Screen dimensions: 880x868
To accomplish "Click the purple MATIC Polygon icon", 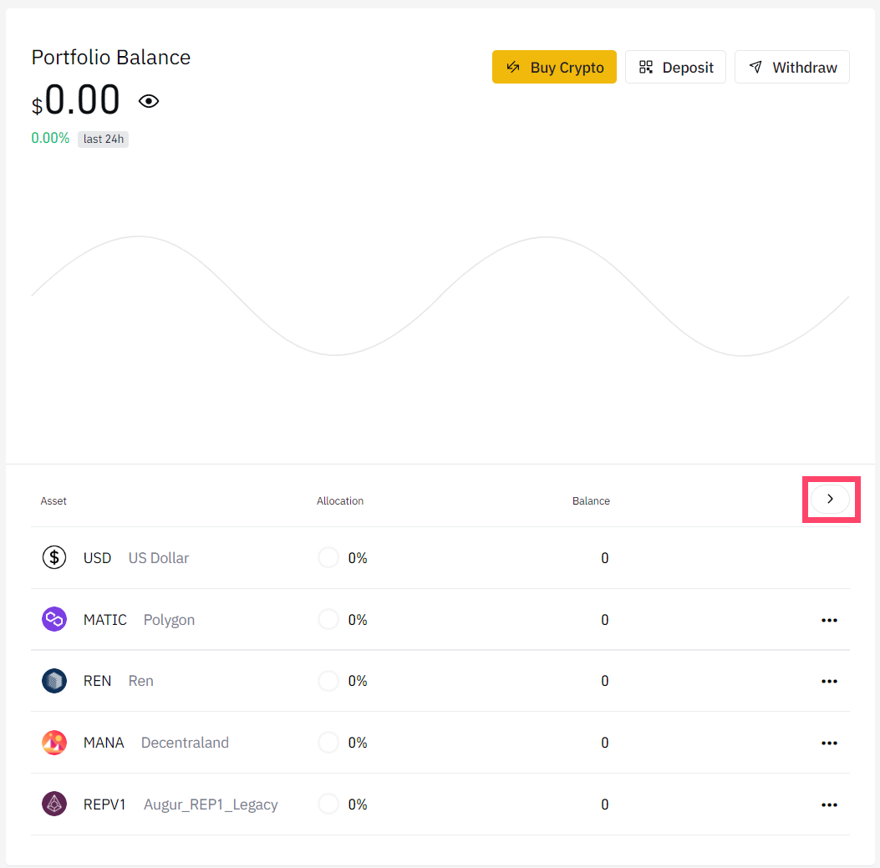I will (54, 620).
